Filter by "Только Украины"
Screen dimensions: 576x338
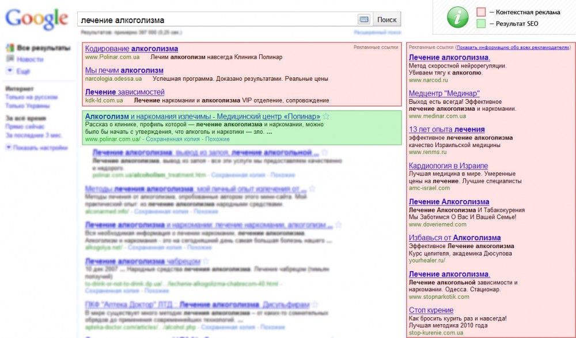[x=28, y=106]
